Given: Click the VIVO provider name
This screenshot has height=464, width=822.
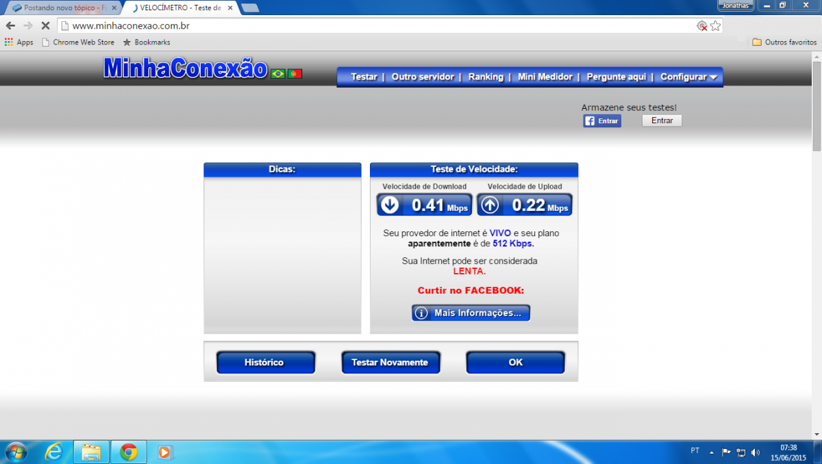Looking at the screenshot, I should (500, 233).
